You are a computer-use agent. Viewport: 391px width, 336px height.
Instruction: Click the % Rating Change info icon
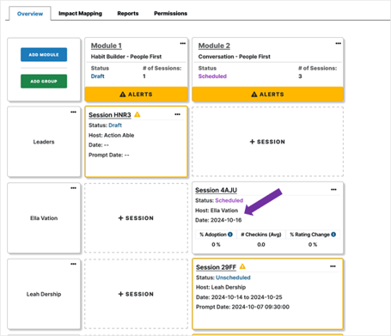pyautogui.click(x=333, y=235)
